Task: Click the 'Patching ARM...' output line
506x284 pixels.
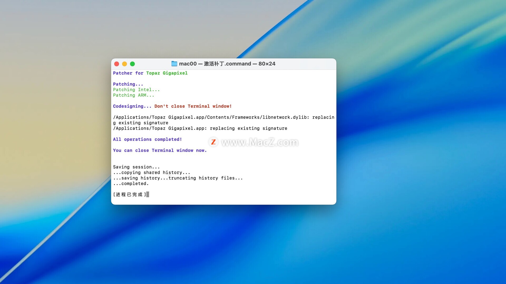Action: 133,95
